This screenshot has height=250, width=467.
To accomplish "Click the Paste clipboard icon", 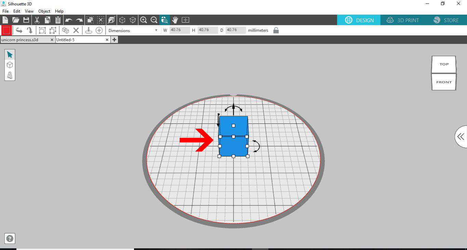I will click(58, 20).
